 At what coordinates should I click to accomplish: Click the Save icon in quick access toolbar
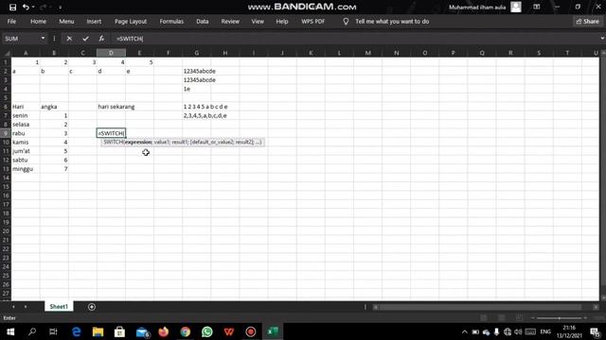(x=12, y=7)
